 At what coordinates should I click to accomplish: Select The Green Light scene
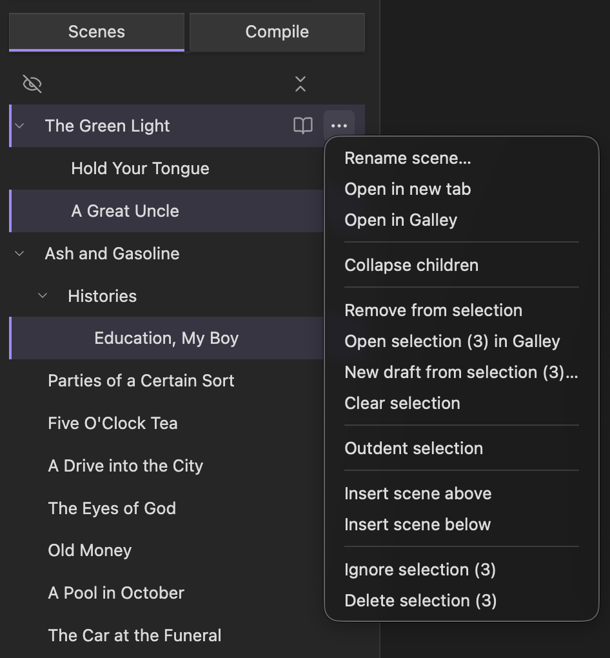(108, 126)
